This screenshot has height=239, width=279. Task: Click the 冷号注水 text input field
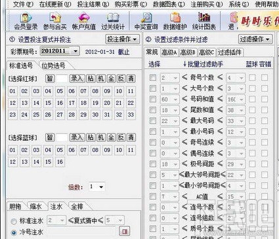[81, 232]
